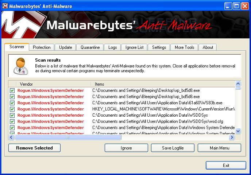Sort by the Items column header
This screenshot has width=251, height=175.
[163, 84]
